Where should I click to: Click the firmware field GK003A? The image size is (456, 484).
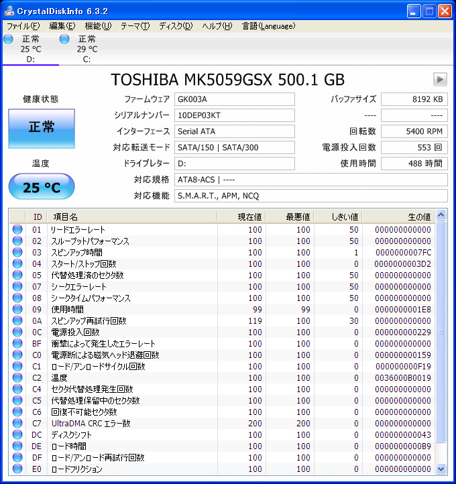coord(234,99)
